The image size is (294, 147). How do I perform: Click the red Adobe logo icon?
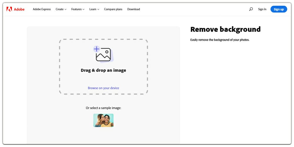click(9, 9)
